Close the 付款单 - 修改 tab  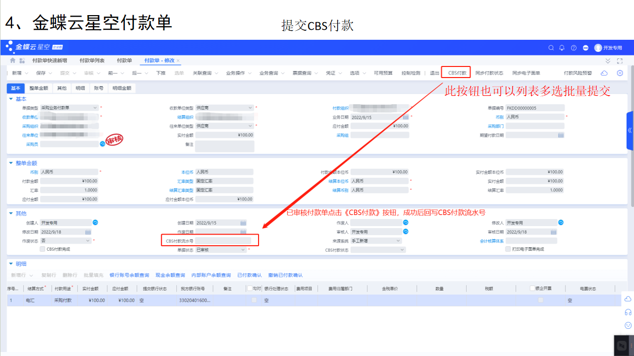(178, 60)
